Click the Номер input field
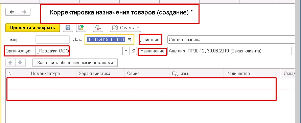The height and width of the screenshot is (123, 301). (x=53, y=40)
